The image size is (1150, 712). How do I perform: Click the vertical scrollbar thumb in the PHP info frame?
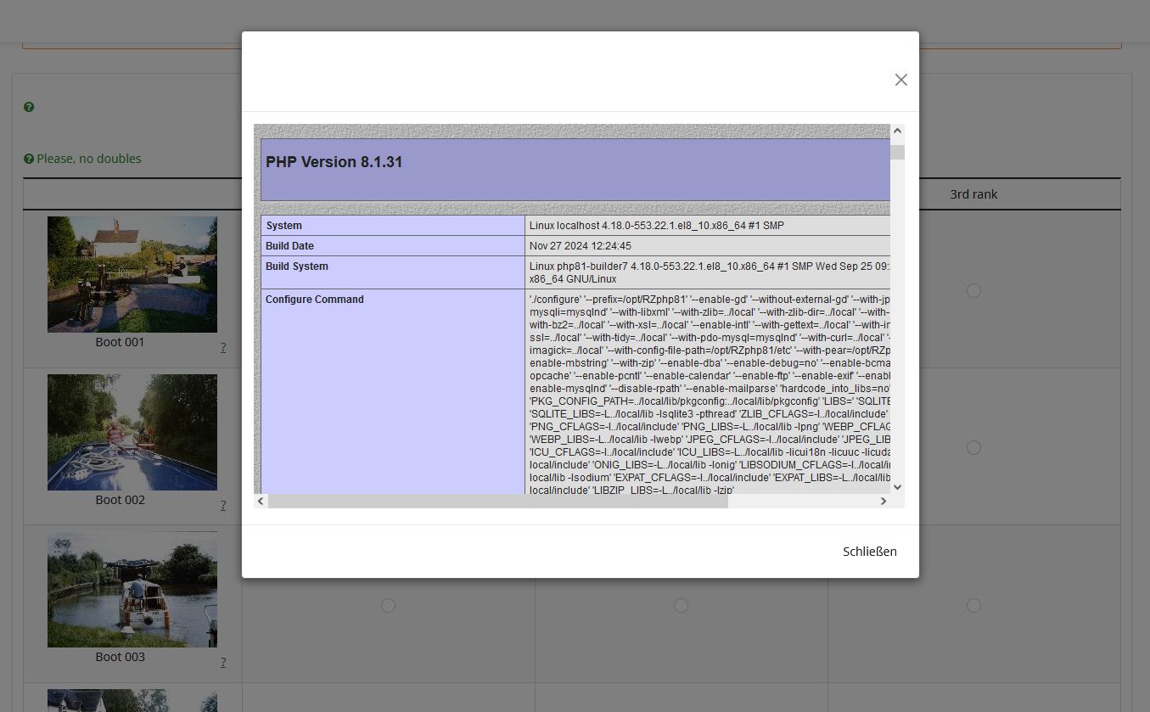(x=897, y=152)
